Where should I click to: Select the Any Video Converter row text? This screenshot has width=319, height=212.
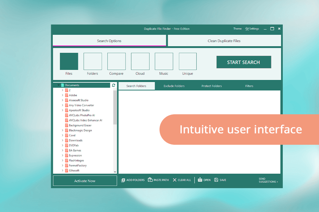pos(81,105)
